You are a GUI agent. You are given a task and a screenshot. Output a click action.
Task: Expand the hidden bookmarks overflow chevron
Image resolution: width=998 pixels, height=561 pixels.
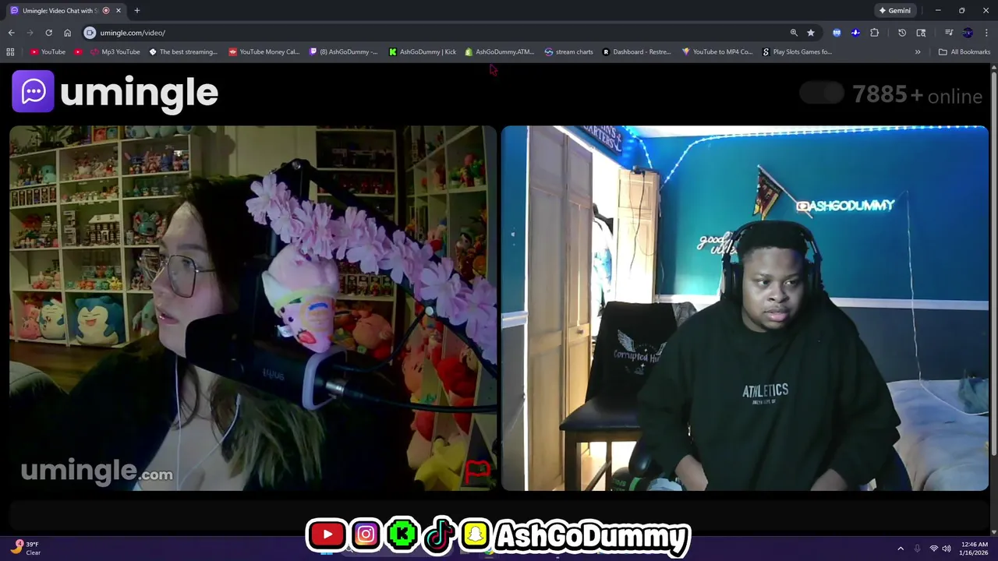918,52
